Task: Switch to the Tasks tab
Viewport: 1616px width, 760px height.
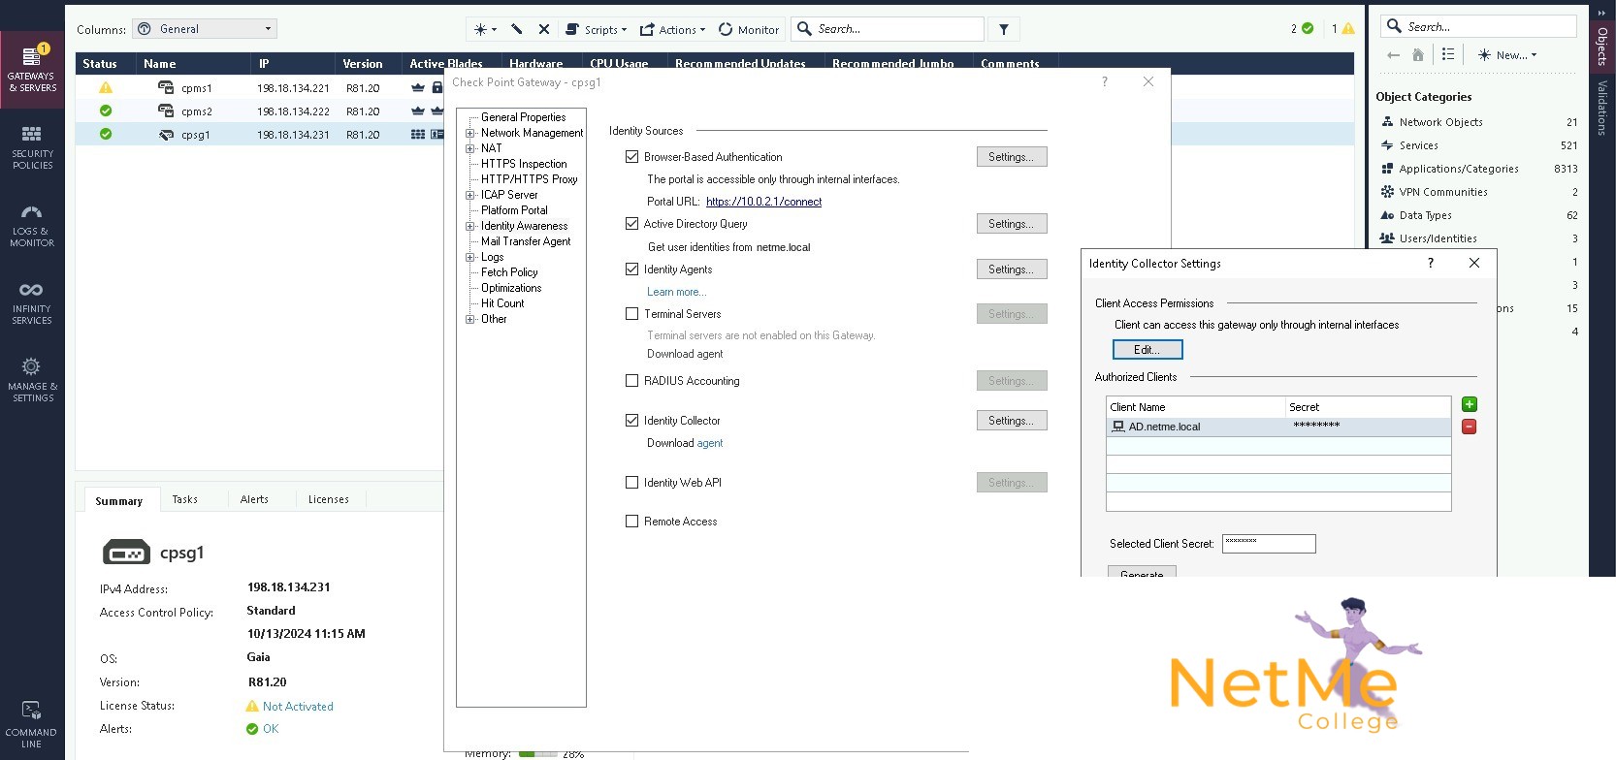Action: pyautogui.click(x=185, y=499)
